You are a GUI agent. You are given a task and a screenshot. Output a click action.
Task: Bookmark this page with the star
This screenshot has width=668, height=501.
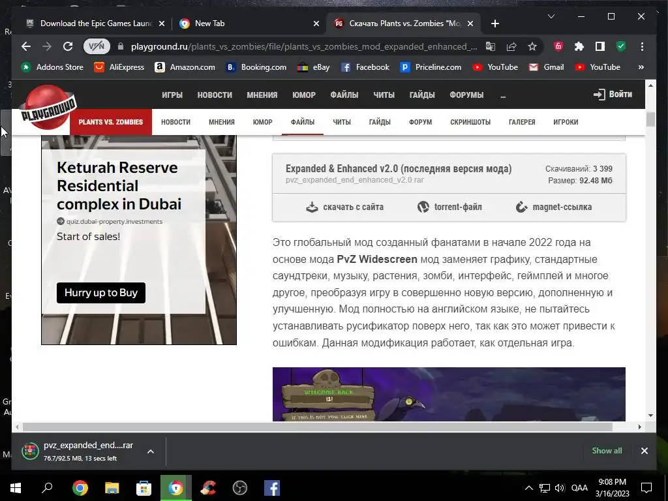532,46
